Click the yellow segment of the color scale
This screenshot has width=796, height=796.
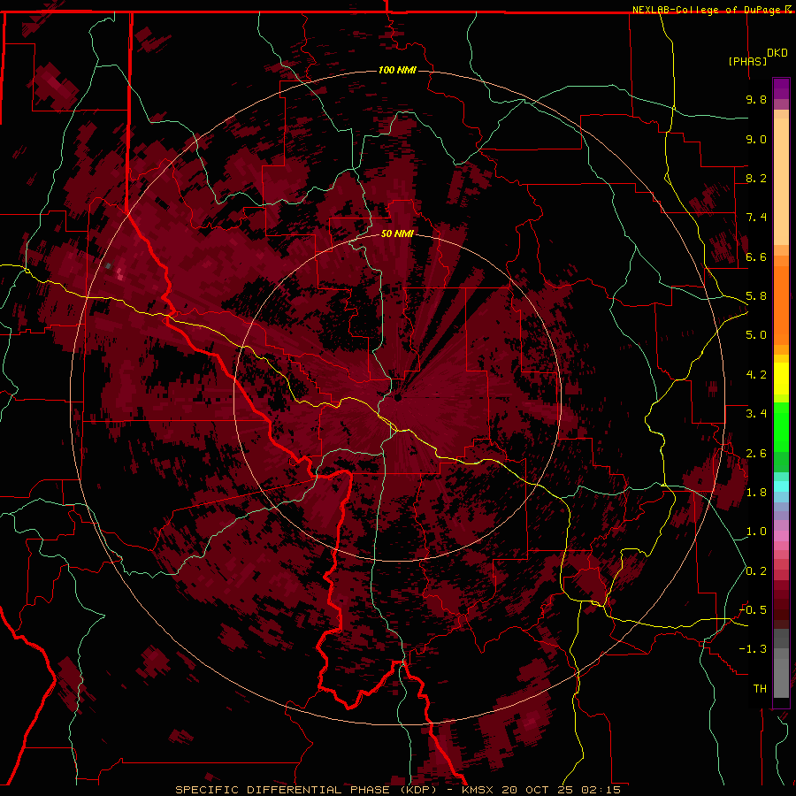(781, 379)
